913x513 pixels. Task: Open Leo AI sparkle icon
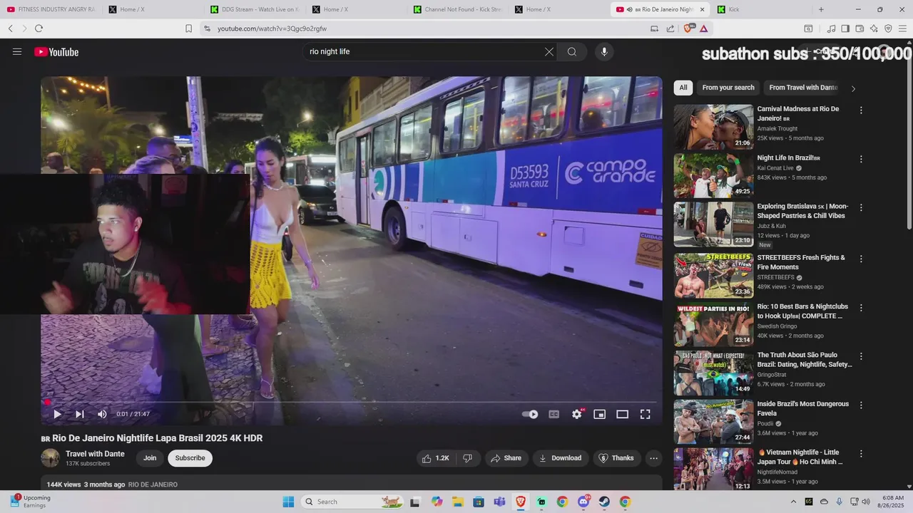click(874, 28)
